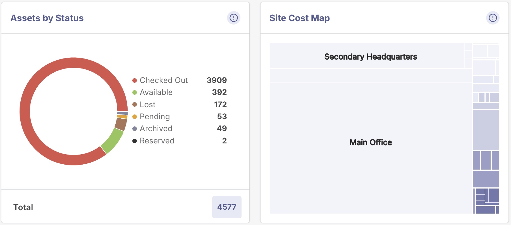Click the red Checked Out legend dot
The width and height of the screenshot is (511, 225).
pyautogui.click(x=135, y=80)
